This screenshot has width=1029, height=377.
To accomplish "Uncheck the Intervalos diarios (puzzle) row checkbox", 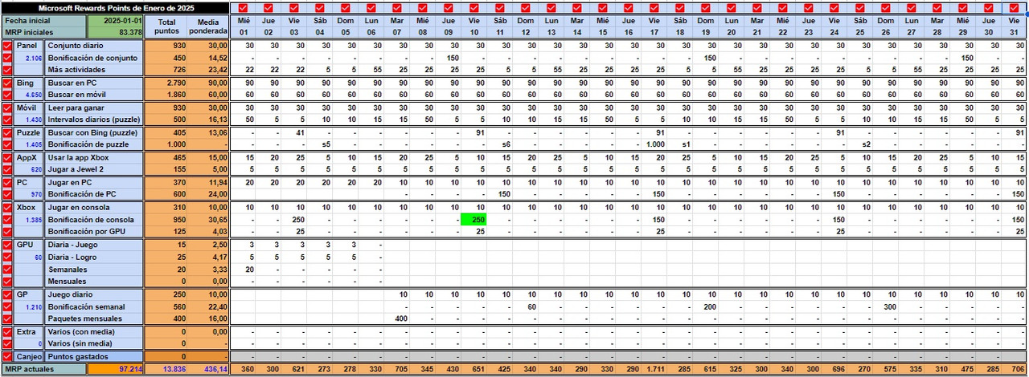I will pyautogui.click(x=7, y=120).
